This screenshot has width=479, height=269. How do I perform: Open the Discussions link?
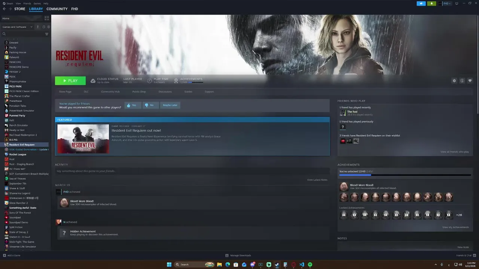[x=165, y=92]
